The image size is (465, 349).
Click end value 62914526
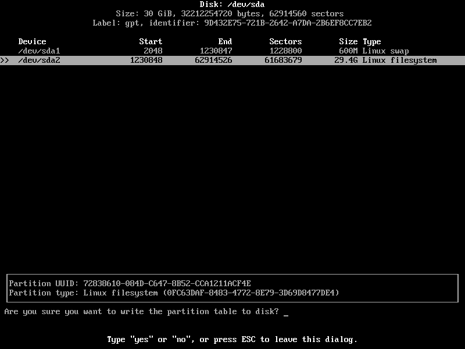click(213, 60)
